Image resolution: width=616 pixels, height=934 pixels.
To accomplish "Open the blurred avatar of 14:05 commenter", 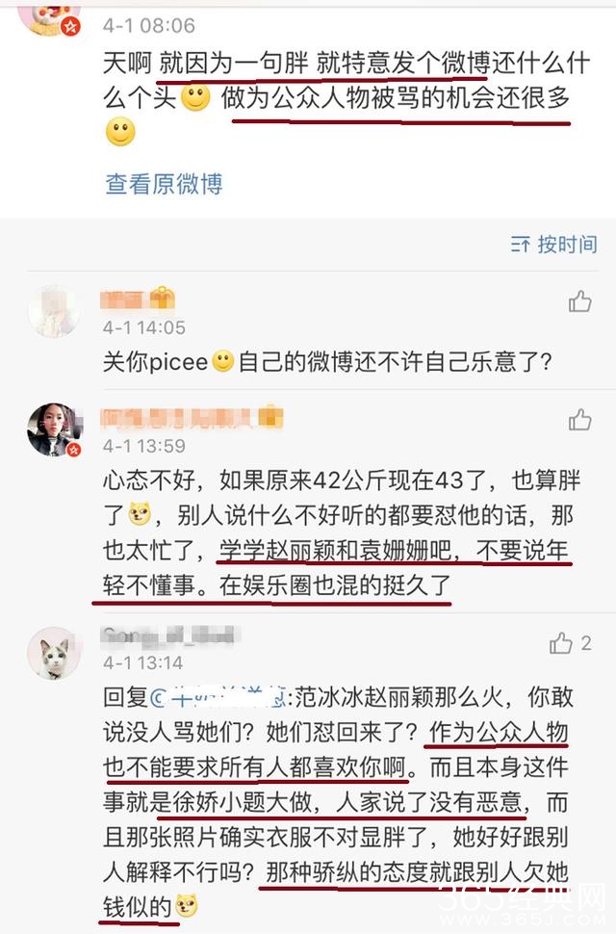I will (54, 311).
